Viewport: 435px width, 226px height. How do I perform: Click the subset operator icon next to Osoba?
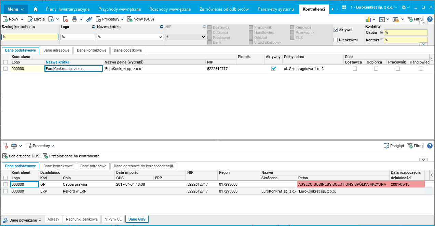[381, 32]
